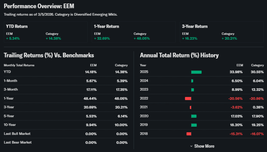This screenshot has height=152, width=267.
Task: Click the Annual Total Return History heading
Action: (x=179, y=55)
